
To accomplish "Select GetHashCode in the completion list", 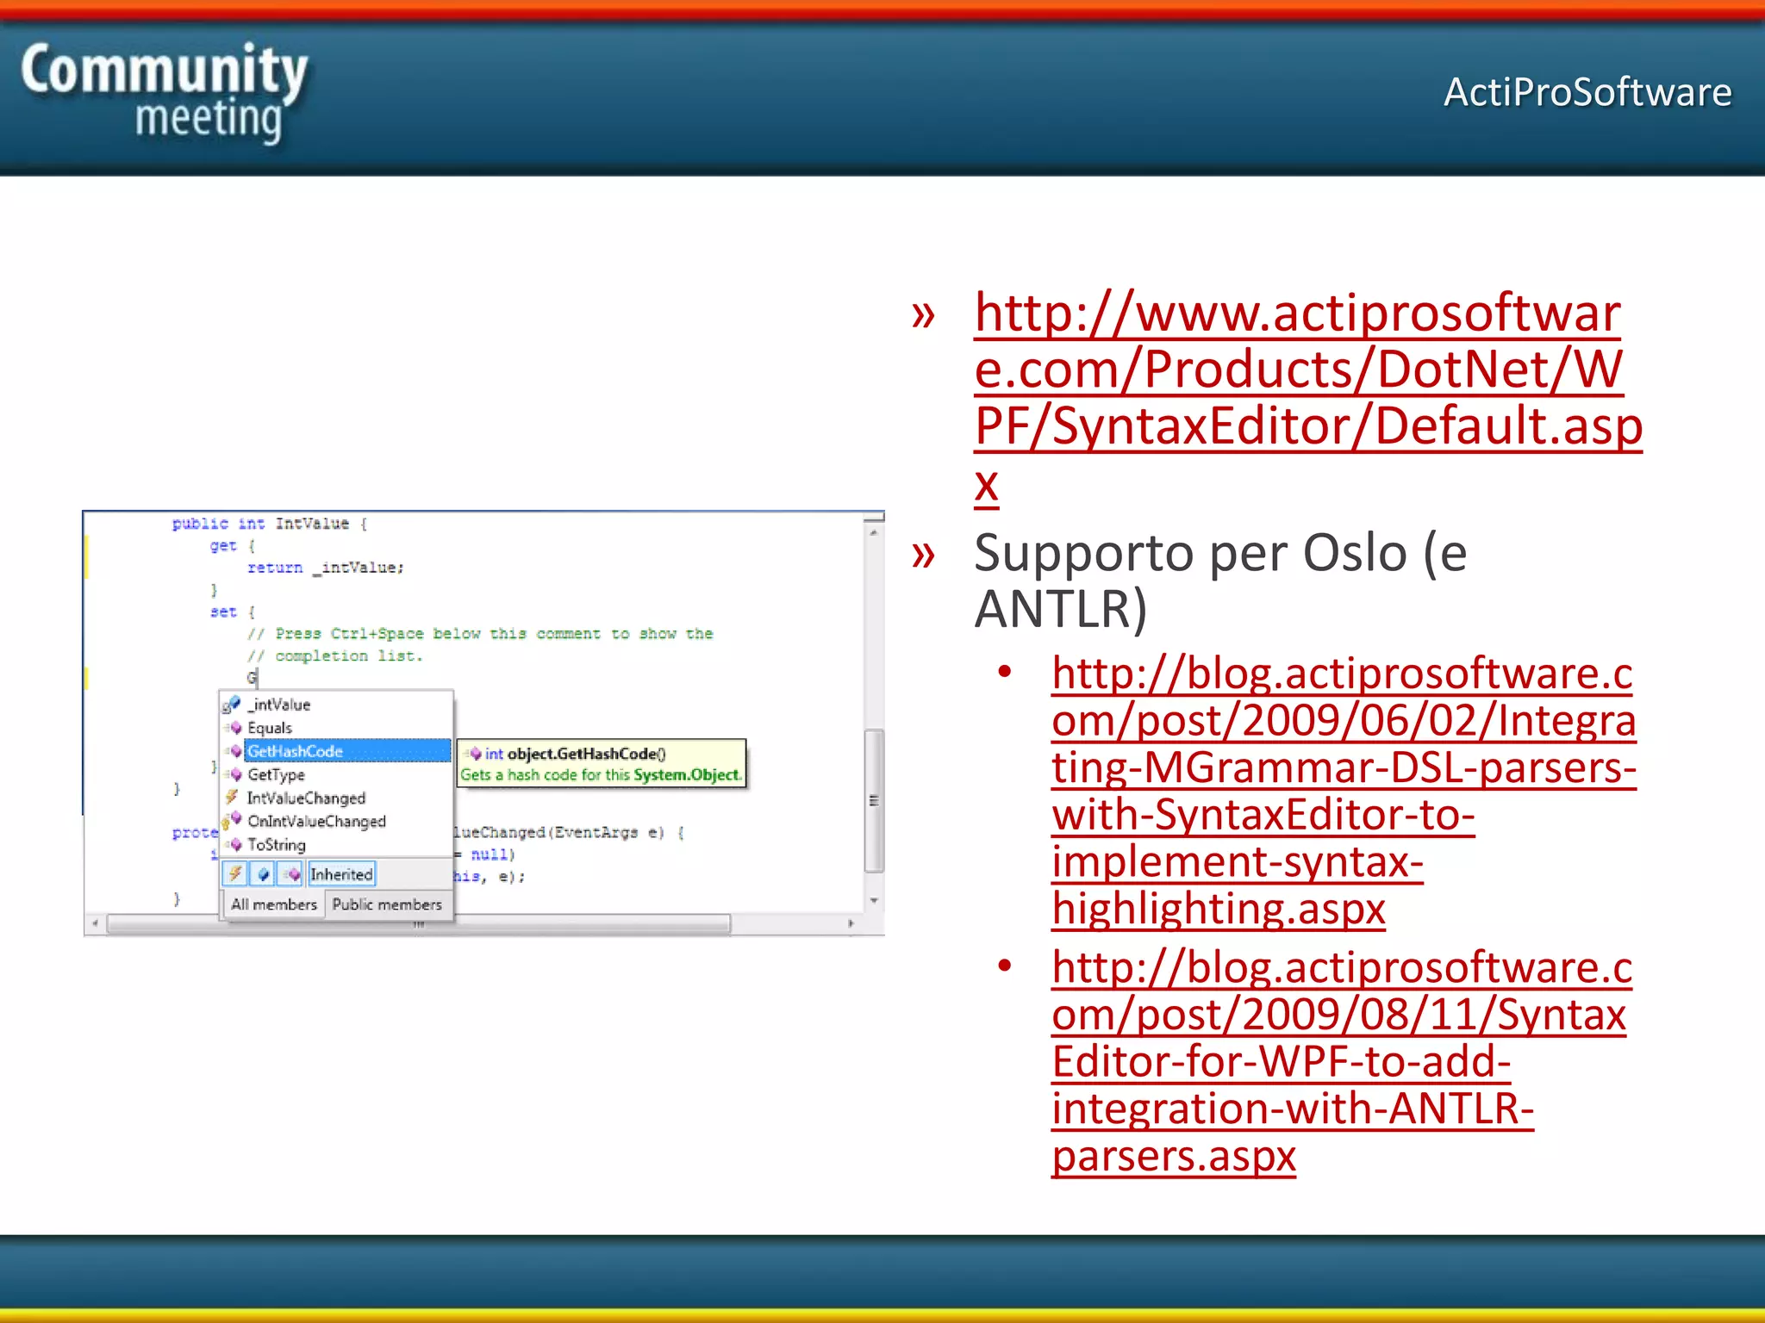I will pos(346,751).
